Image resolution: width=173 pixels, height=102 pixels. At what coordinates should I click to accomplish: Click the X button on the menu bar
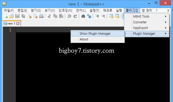[168, 11]
